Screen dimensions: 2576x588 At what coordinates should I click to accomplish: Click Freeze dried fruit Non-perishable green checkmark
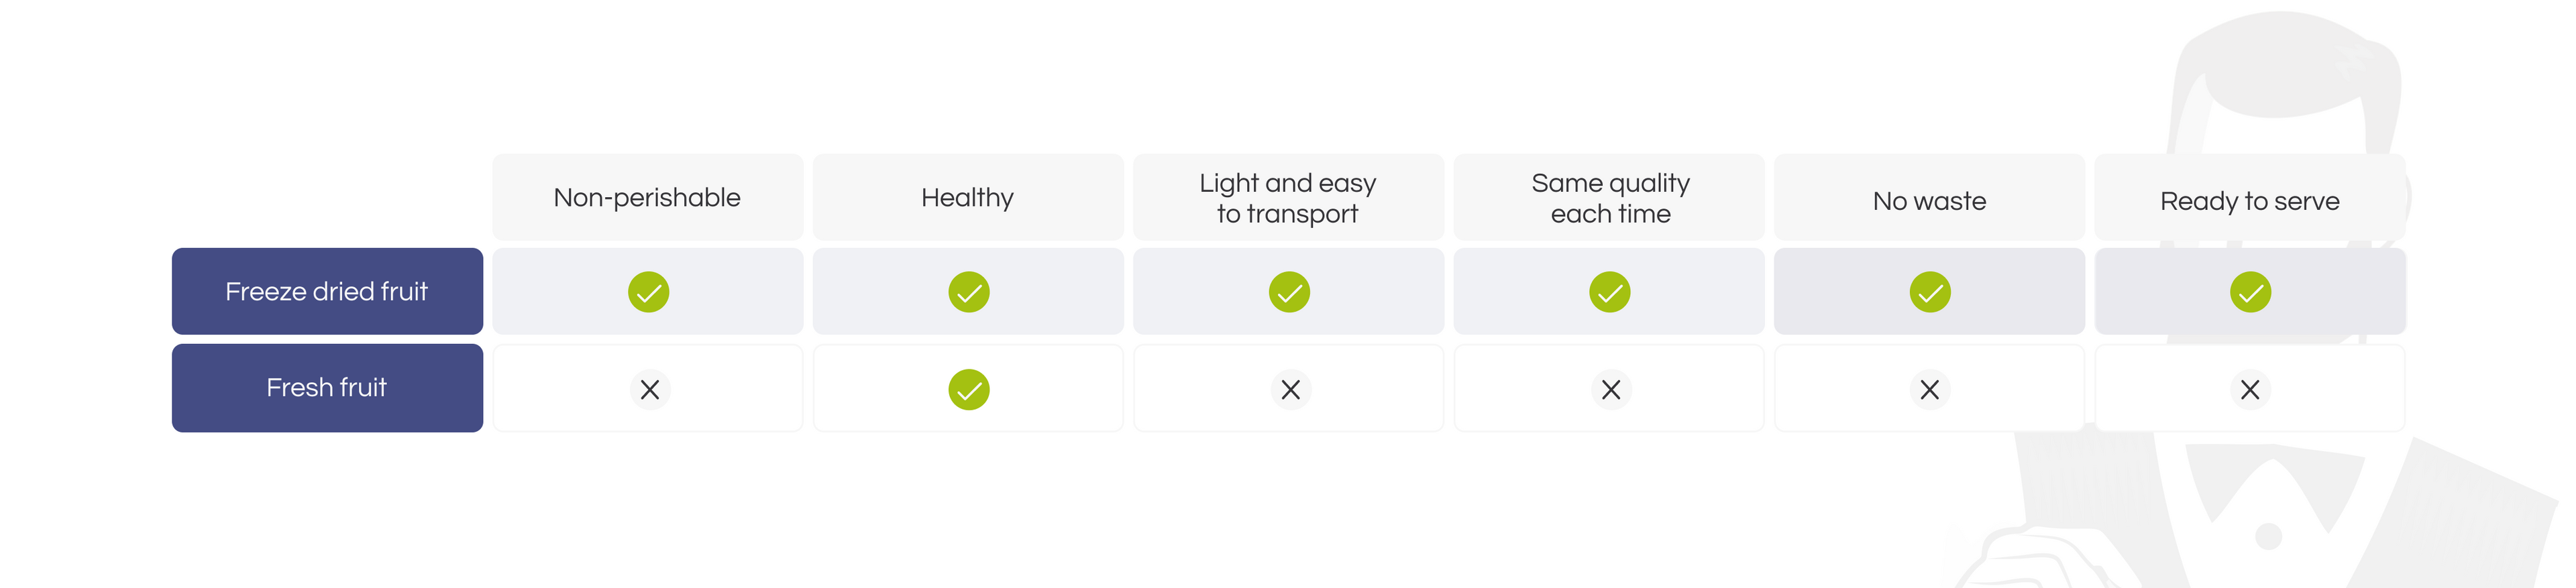point(648,292)
